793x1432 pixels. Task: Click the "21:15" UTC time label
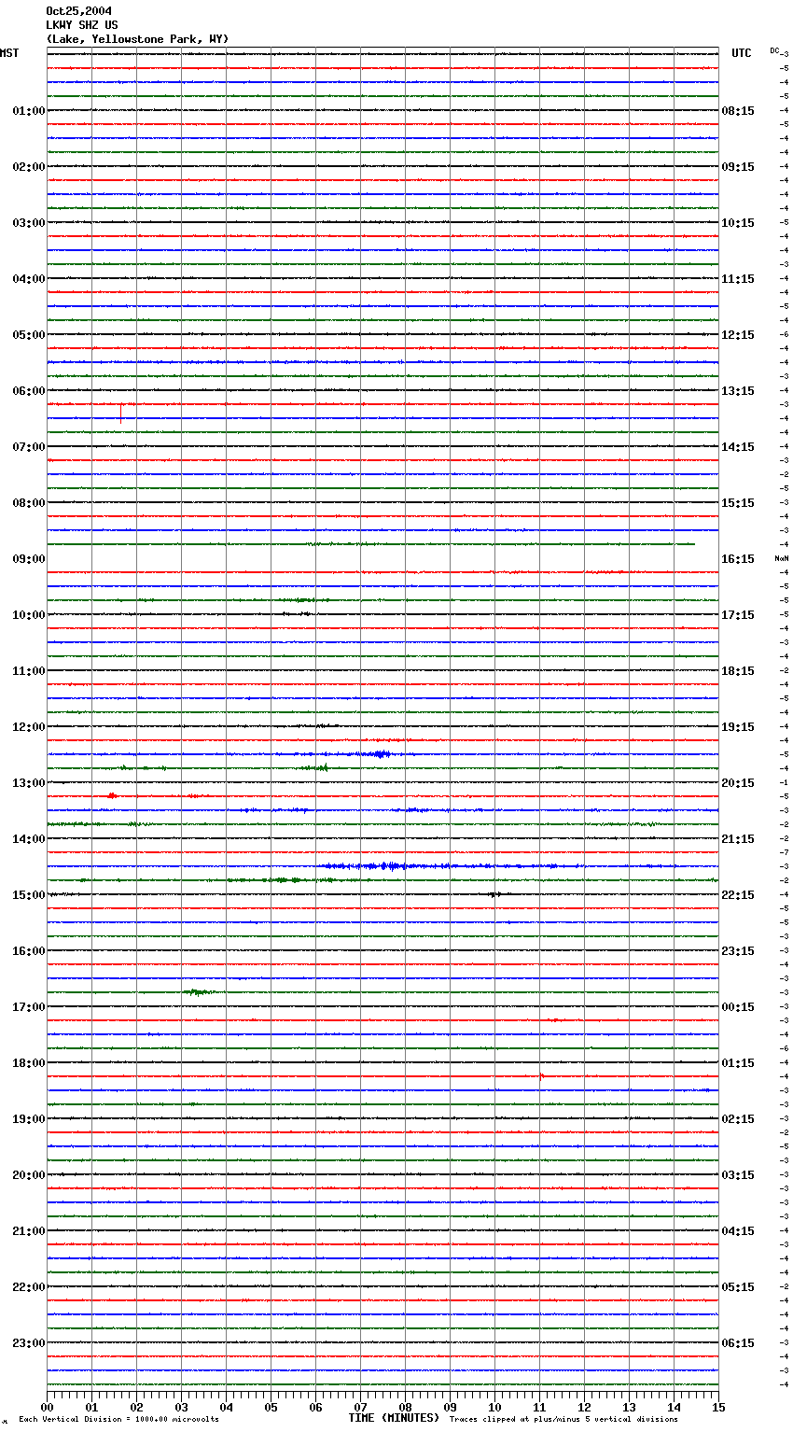click(x=738, y=839)
